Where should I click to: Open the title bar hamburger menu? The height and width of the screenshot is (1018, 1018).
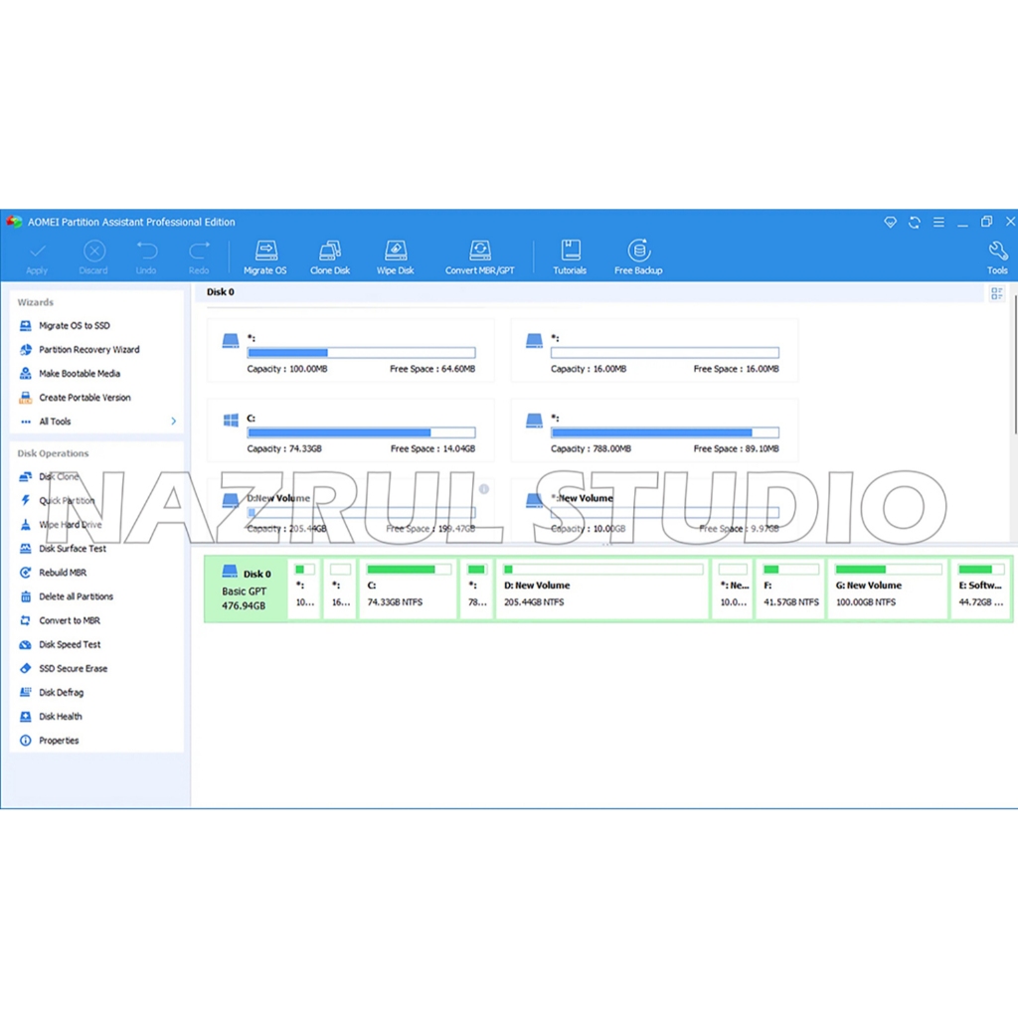pos(938,222)
